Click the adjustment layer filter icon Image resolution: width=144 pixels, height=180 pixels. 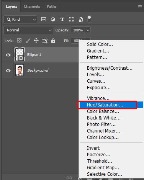tap(53, 20)
